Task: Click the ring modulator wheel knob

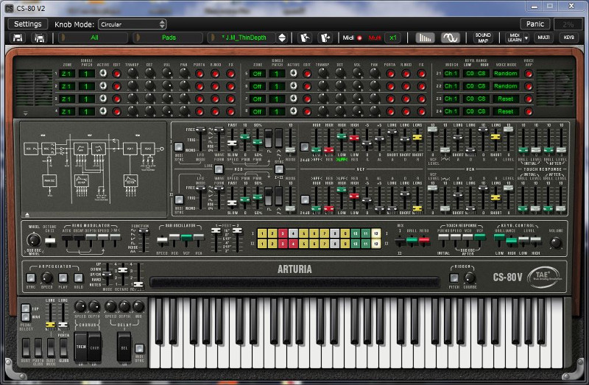Action: coord(34,240)
